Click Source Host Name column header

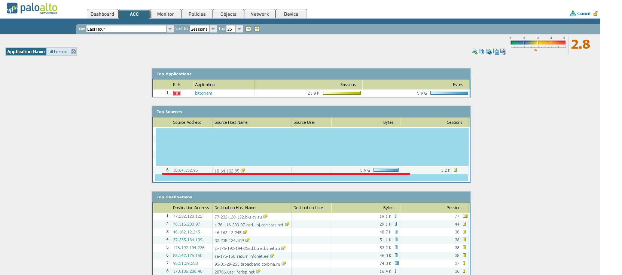tap(252, 122)
